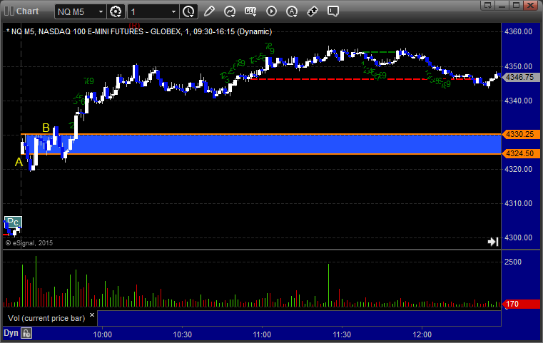The image size is (543, 343).
Task: Click the 10:30 time axis label
Action: coord(183,334)
